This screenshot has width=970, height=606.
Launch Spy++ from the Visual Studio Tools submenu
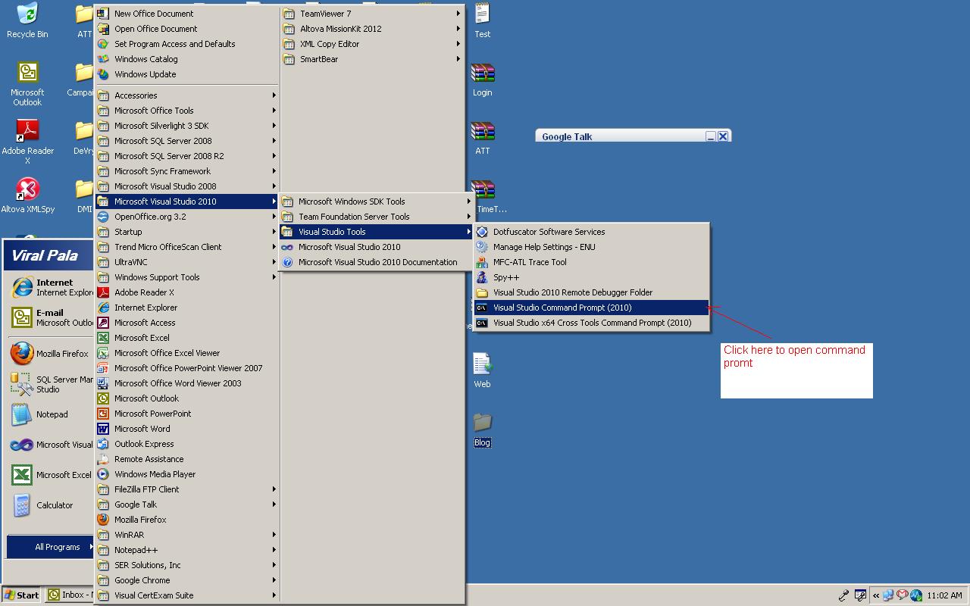[x=506, y=277]
